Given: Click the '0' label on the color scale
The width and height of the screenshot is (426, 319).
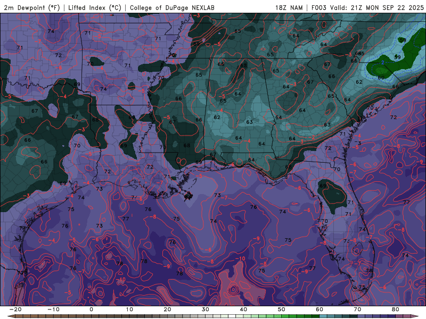Looking at the screenshot, I should point(91,309).
